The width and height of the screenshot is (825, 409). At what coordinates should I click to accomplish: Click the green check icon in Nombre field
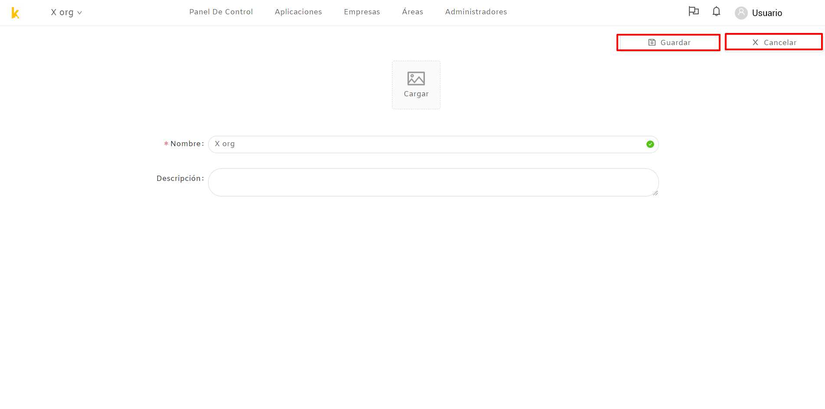pos(650,144)
